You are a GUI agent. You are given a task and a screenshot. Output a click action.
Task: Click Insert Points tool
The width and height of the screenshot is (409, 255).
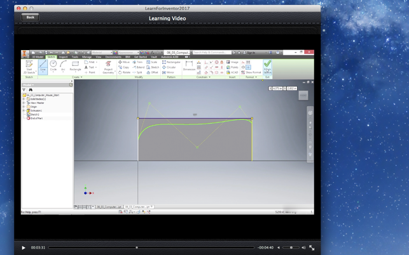[x=232, y=67]
